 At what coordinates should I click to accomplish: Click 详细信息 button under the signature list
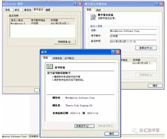point(64,42)
